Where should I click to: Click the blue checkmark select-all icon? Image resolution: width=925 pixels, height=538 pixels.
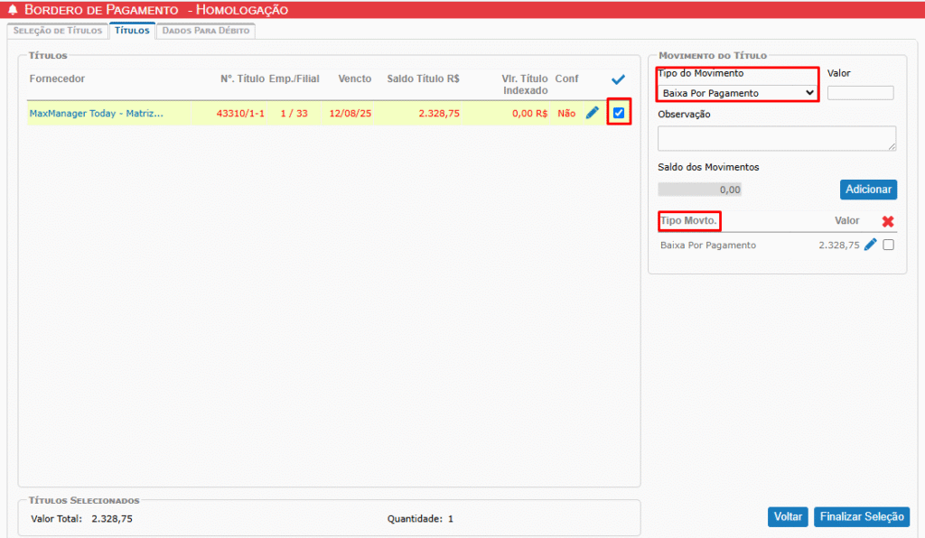tap(618, 79)
